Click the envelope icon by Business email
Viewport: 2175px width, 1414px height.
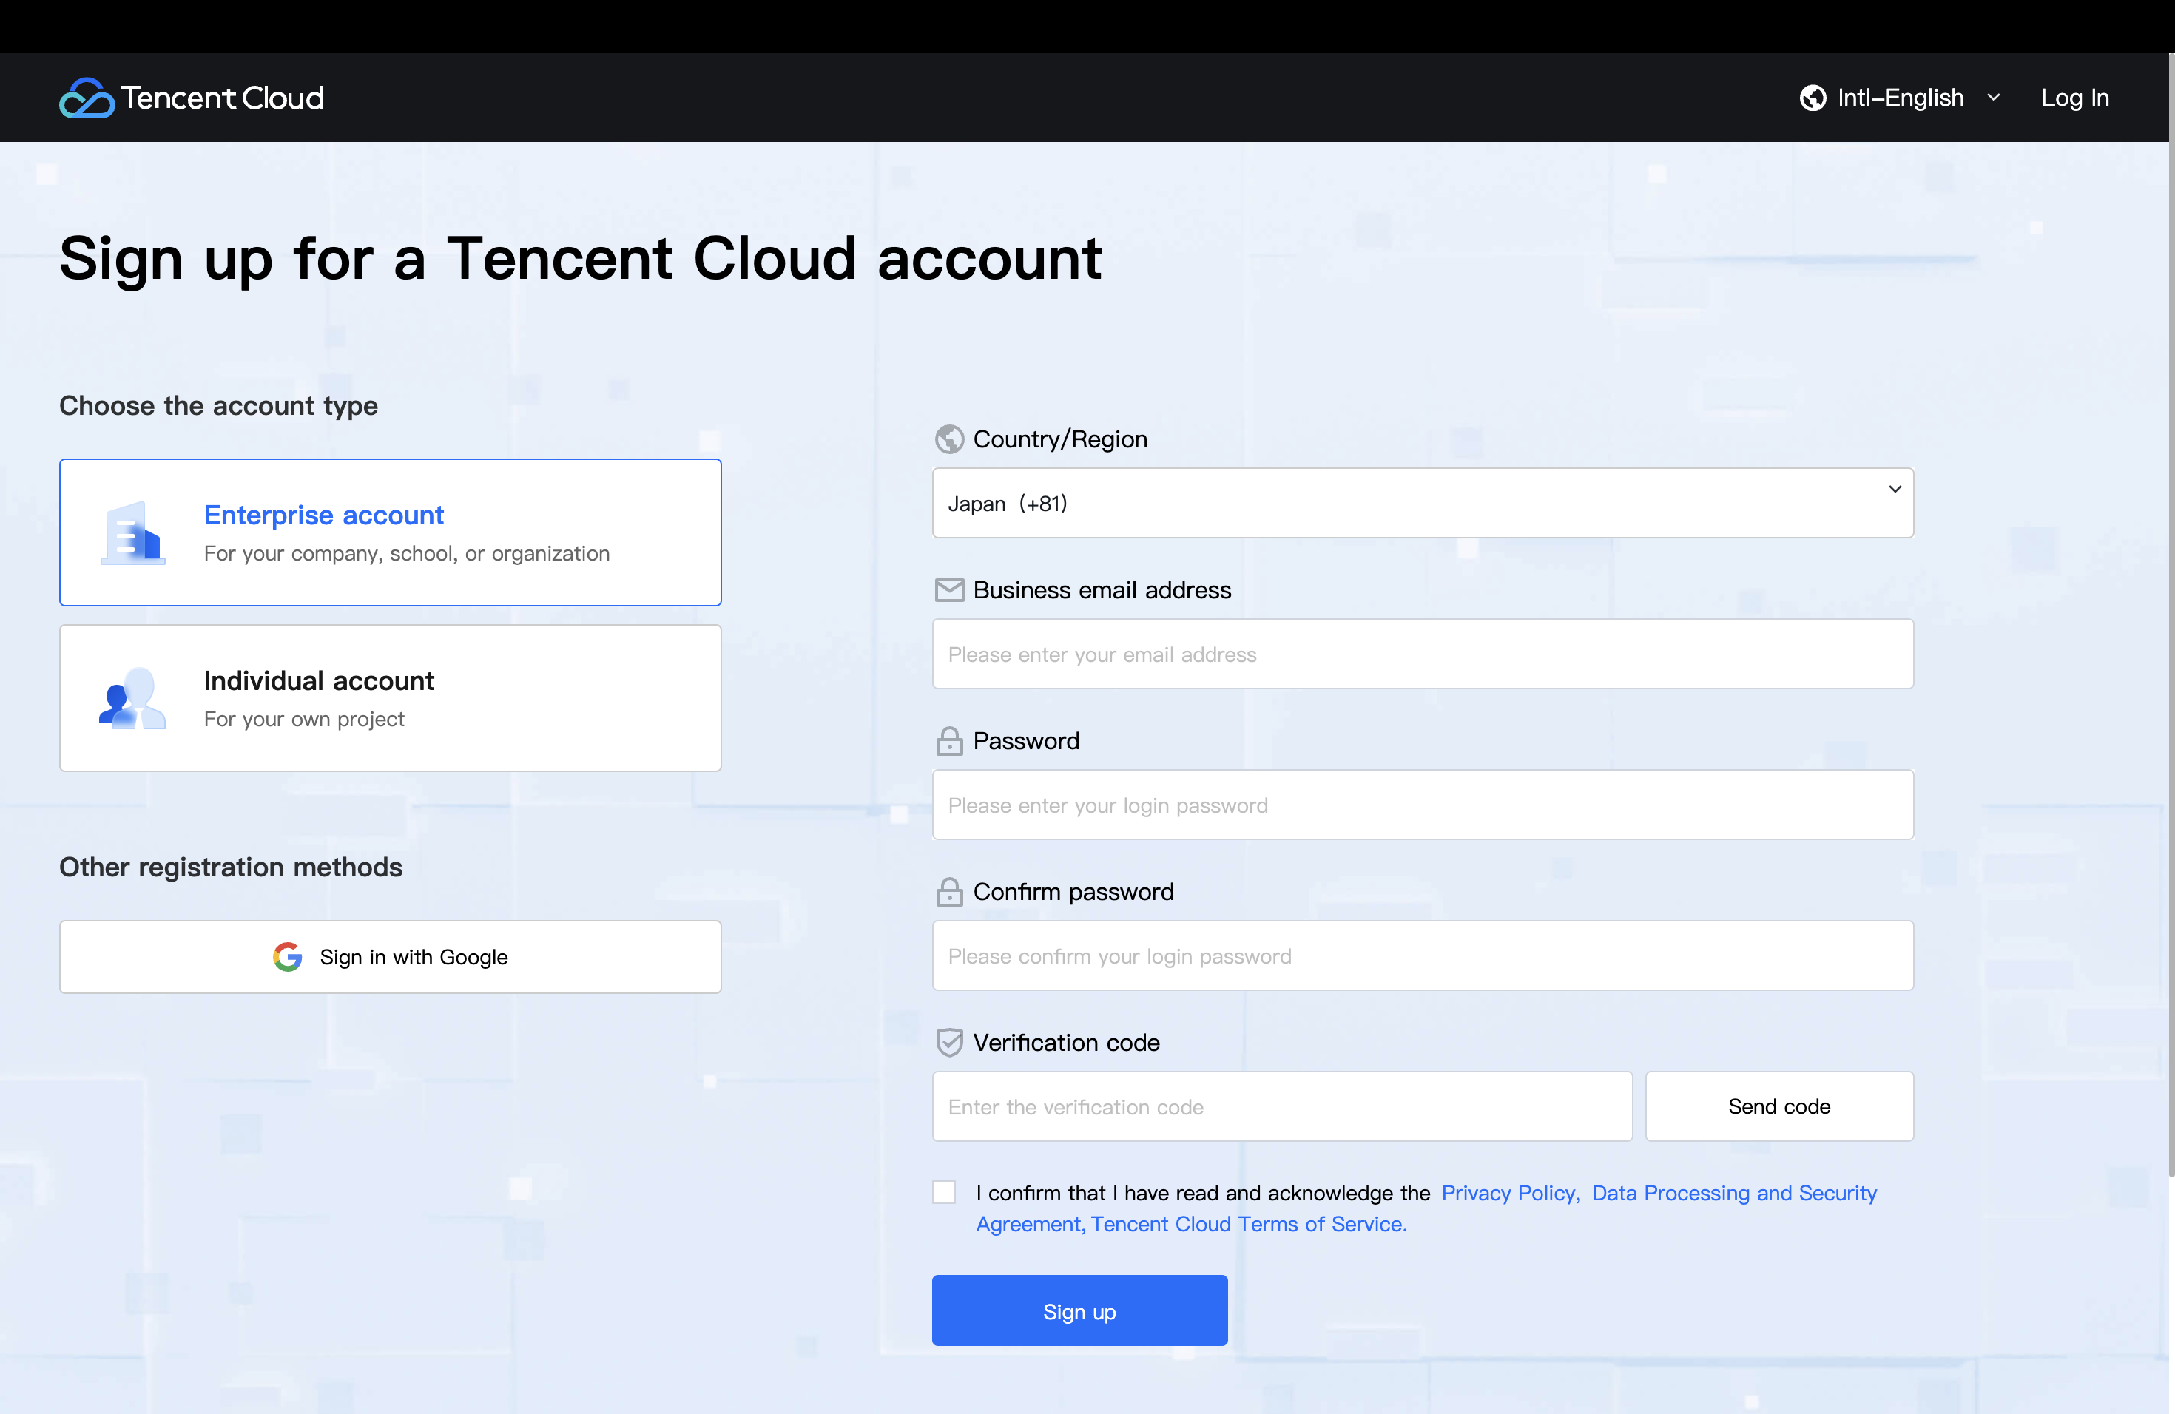click(x=949, y=590)
